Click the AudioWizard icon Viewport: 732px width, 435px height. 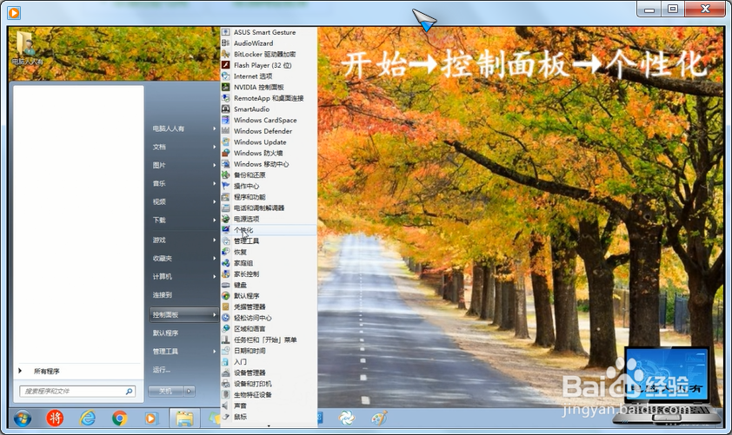click(225, 43)
